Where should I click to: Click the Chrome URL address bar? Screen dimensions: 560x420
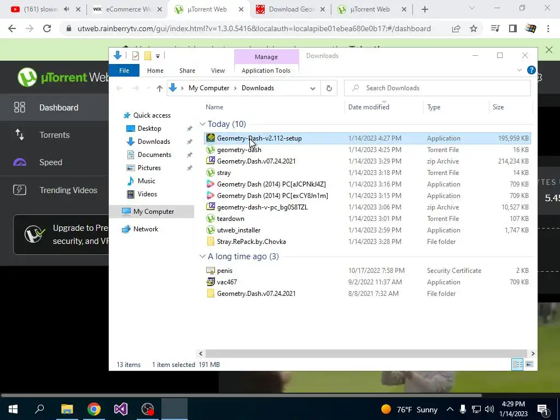pyautogui.click(x=254, y=28)
